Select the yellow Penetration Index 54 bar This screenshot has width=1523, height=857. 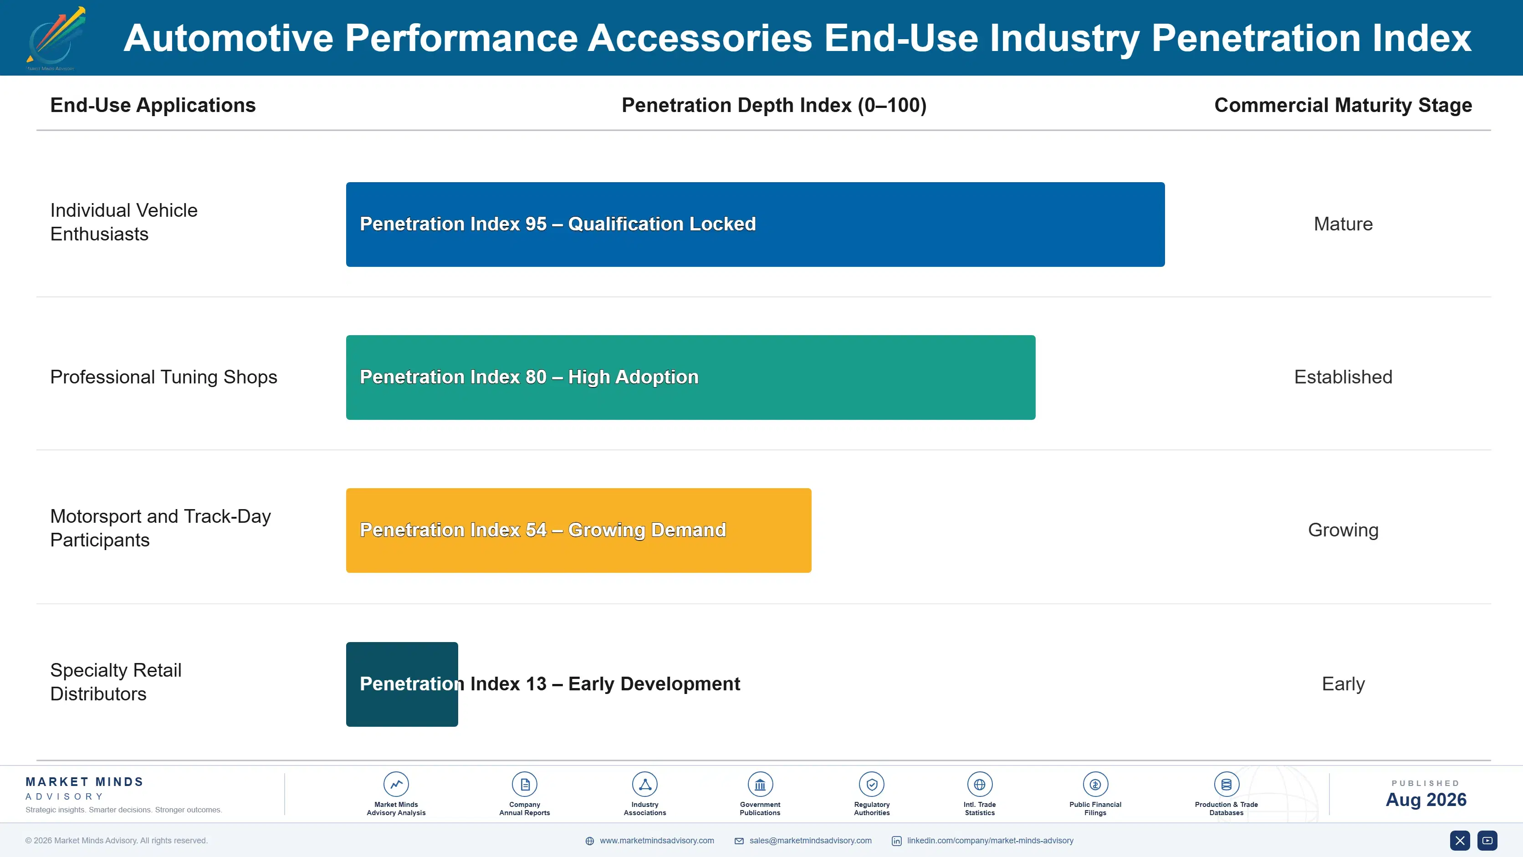[578, 530]
